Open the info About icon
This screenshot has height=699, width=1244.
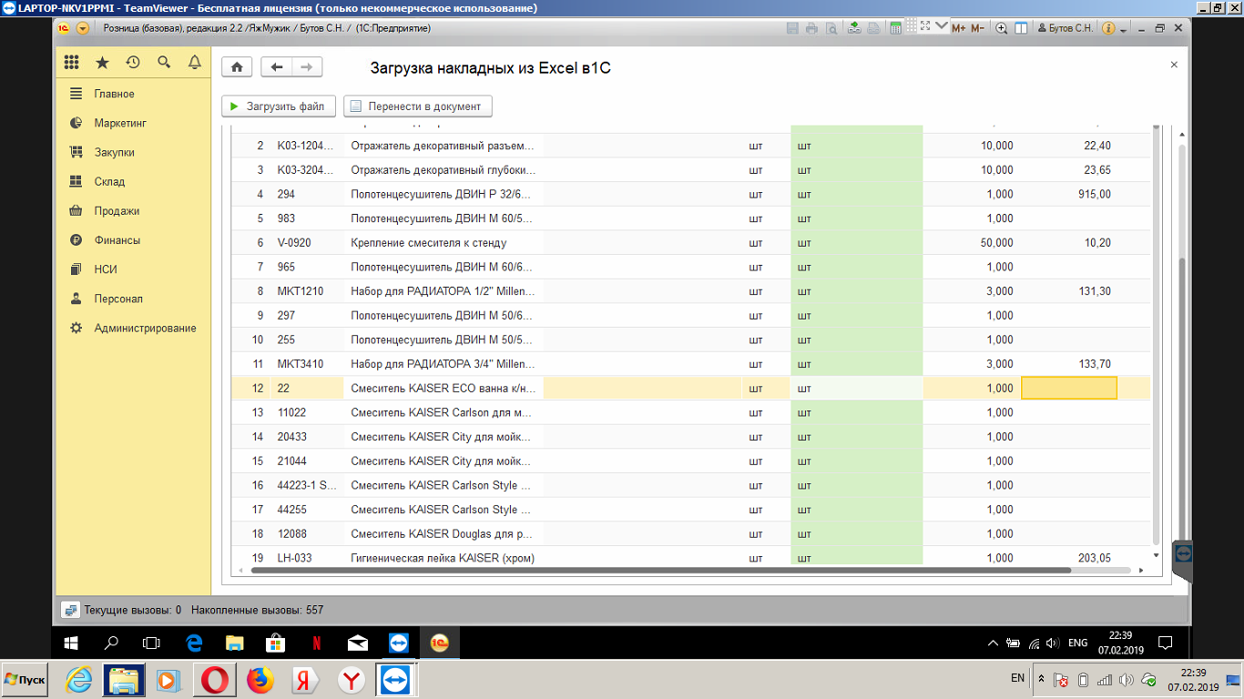(1108, 28)
